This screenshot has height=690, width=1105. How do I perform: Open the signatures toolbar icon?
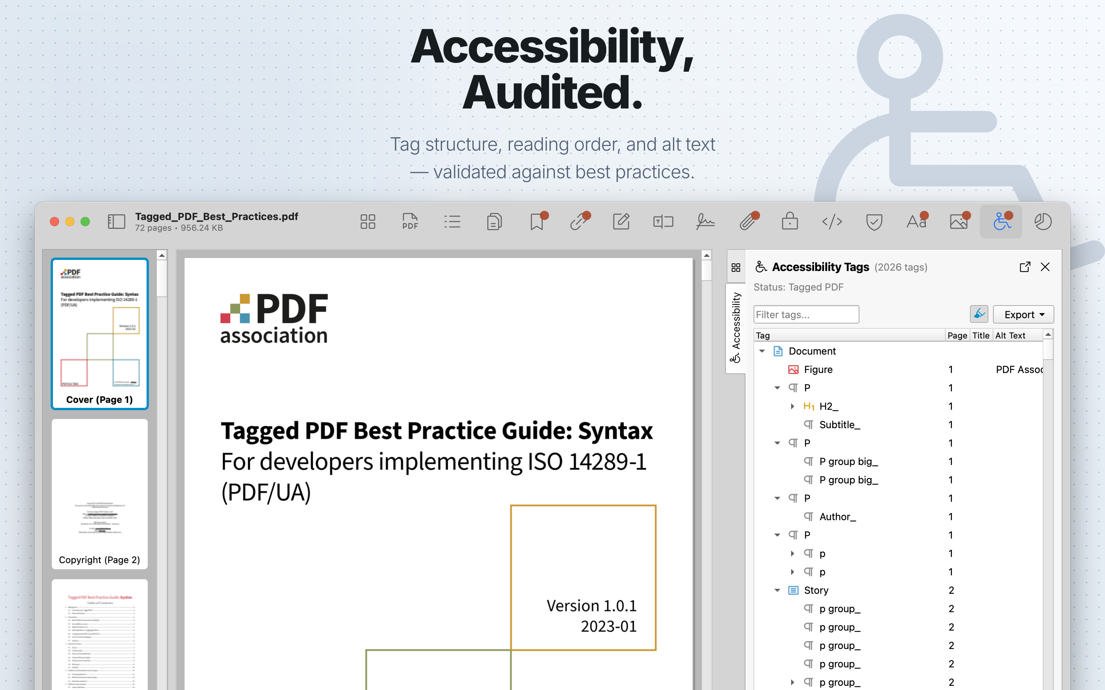pos(706,222)
